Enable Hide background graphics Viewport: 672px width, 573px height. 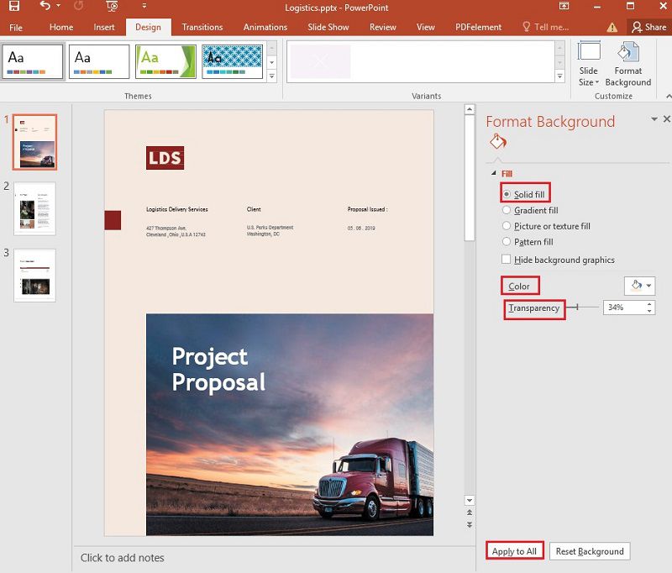tap(507, 260)
